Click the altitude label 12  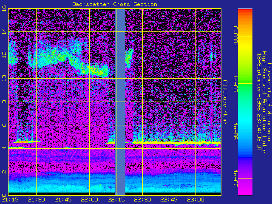(x=4, y=55)
